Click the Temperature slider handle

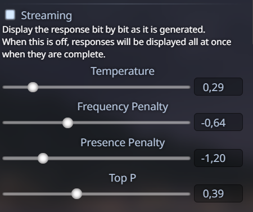point(33,87)
